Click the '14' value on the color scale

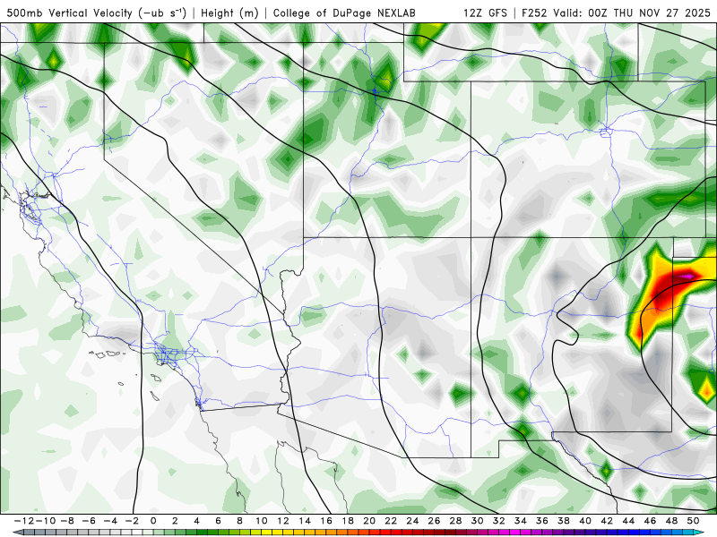click(305, 521)
